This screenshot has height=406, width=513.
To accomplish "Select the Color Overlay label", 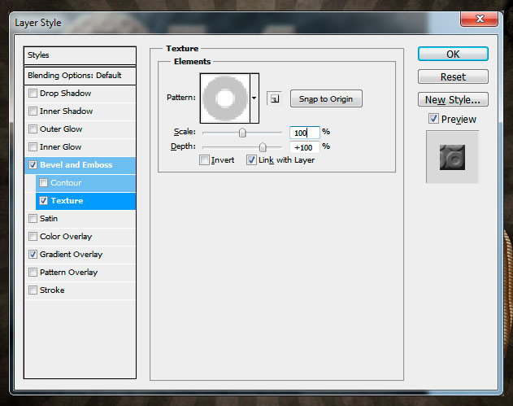I will point(66,237).
